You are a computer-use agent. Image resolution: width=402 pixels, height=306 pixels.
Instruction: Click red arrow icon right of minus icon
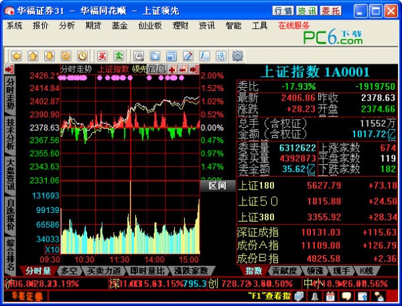194,69
